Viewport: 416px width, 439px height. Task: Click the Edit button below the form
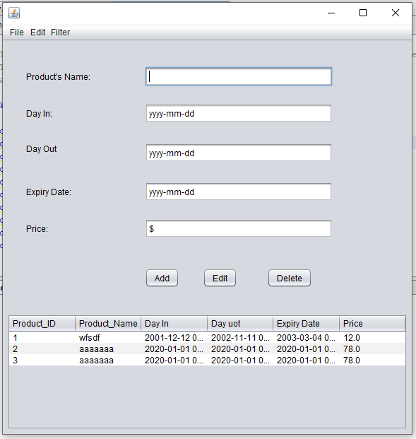[x=220, y=278]
